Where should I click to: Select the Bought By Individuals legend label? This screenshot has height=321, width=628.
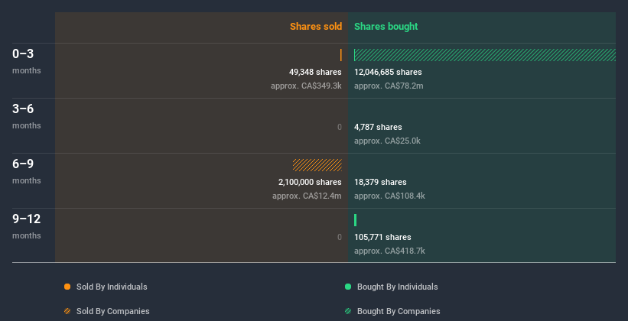[x=397, y=287]
